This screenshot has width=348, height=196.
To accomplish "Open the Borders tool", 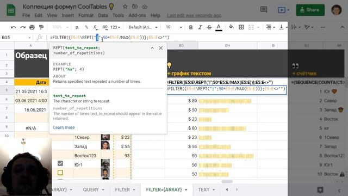I will pos(241,27).
